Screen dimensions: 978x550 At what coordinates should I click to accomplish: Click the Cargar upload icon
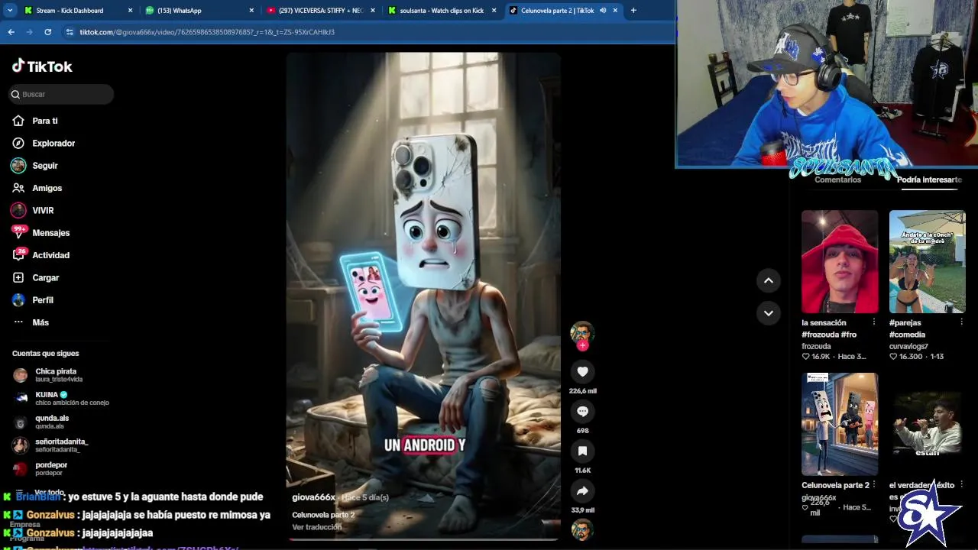(18, 277)
